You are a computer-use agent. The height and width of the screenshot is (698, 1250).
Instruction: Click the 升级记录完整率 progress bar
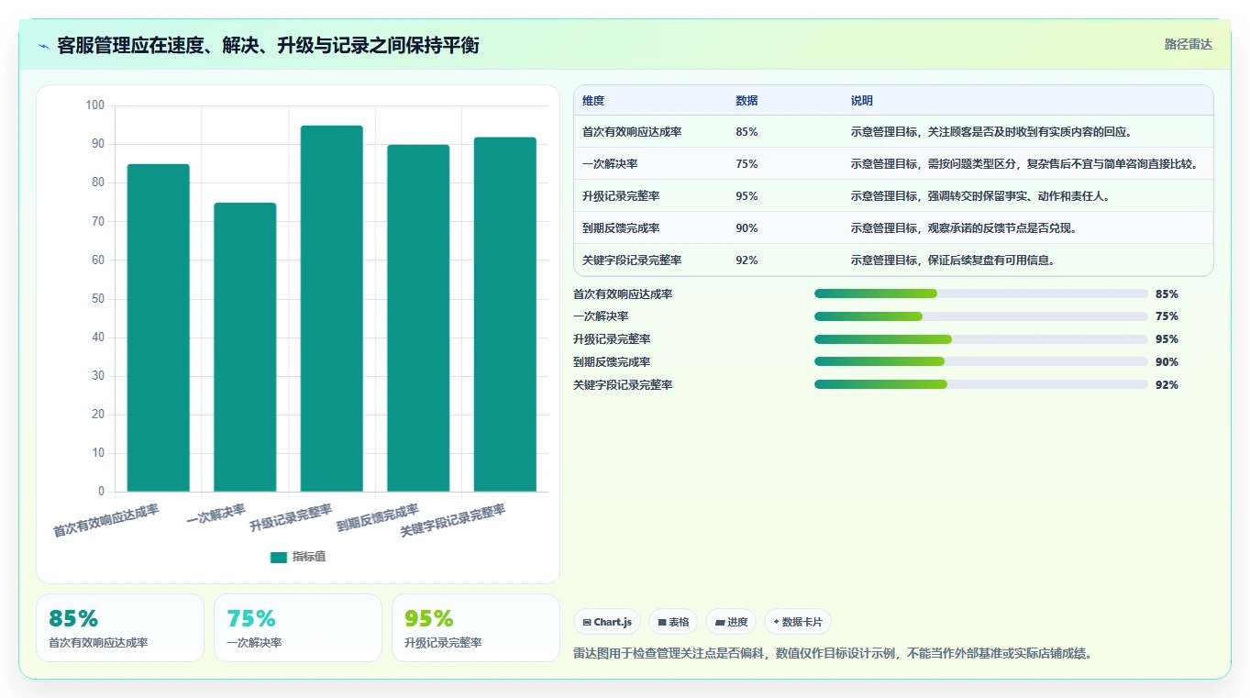[x=981, y=339]
